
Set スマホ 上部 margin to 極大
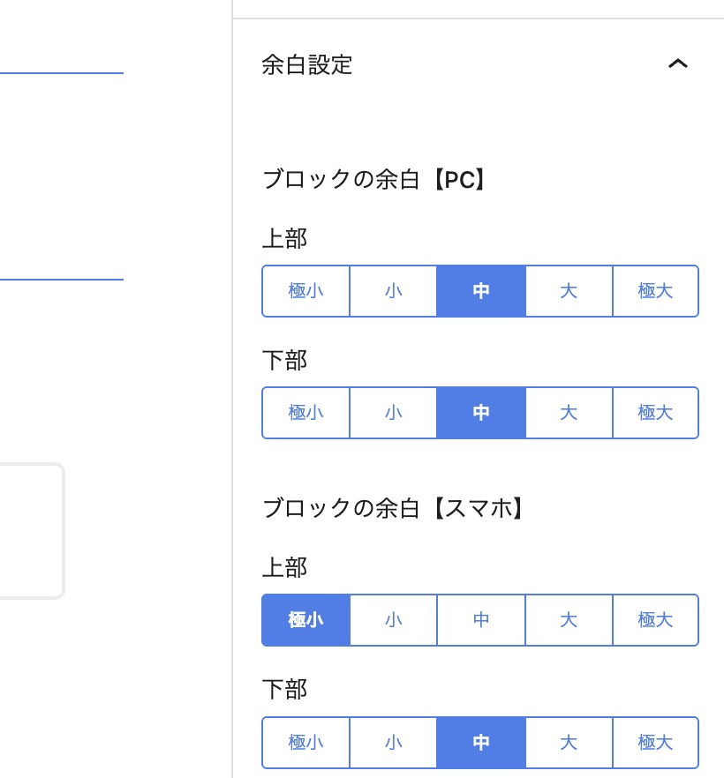click(655, 620)
